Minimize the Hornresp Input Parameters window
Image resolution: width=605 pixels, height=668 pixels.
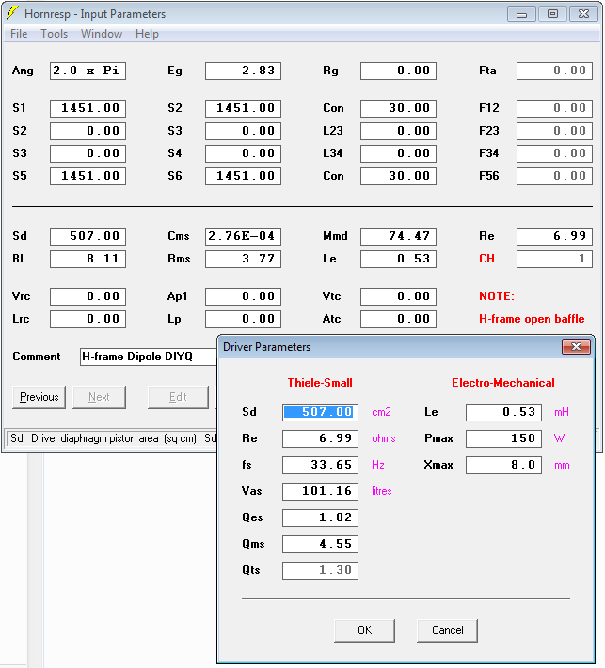pyautogui.click(x=521, y=14)
